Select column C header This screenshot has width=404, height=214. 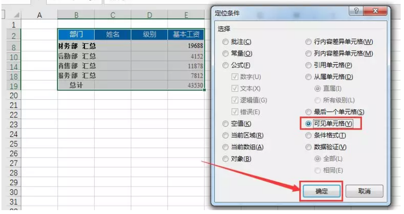click(112, 15)
